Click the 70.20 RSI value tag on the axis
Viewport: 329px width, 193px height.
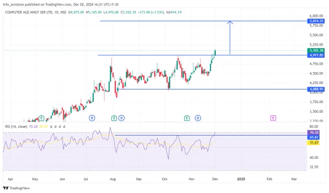[x=314, y=133]
